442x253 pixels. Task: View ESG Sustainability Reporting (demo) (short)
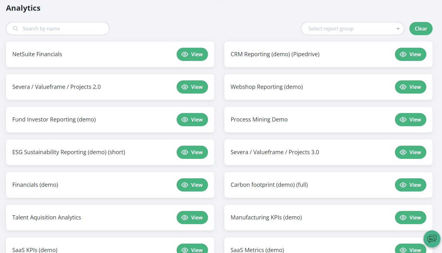pos(192,152)
